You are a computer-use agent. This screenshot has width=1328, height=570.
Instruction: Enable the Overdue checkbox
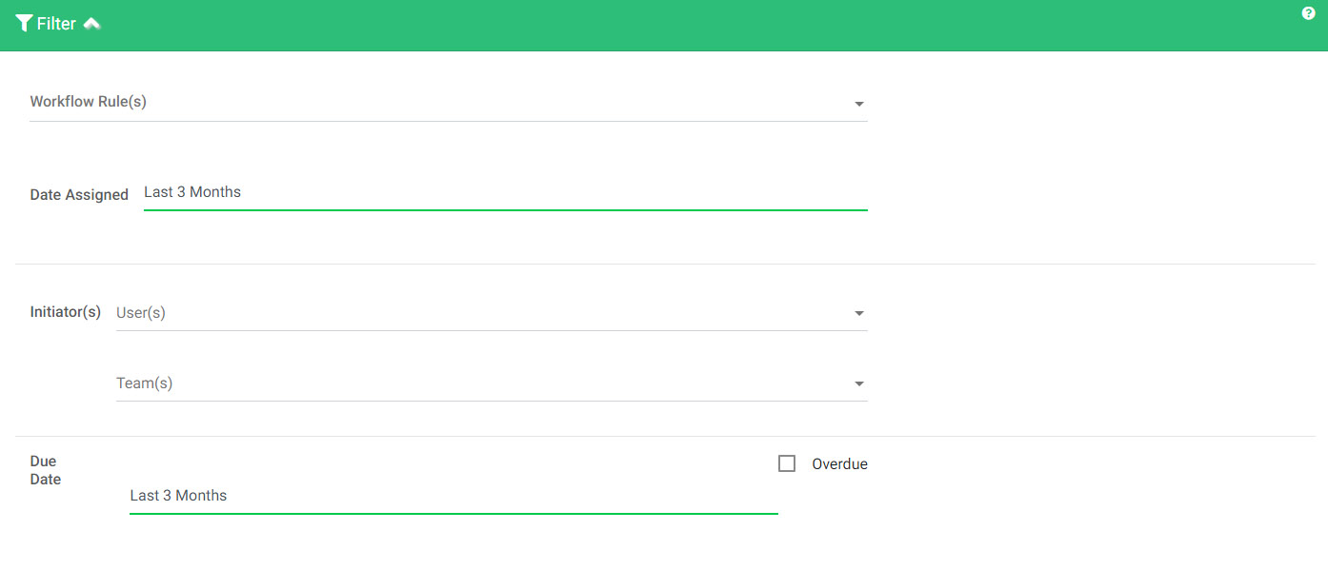(x=787, y=462)
